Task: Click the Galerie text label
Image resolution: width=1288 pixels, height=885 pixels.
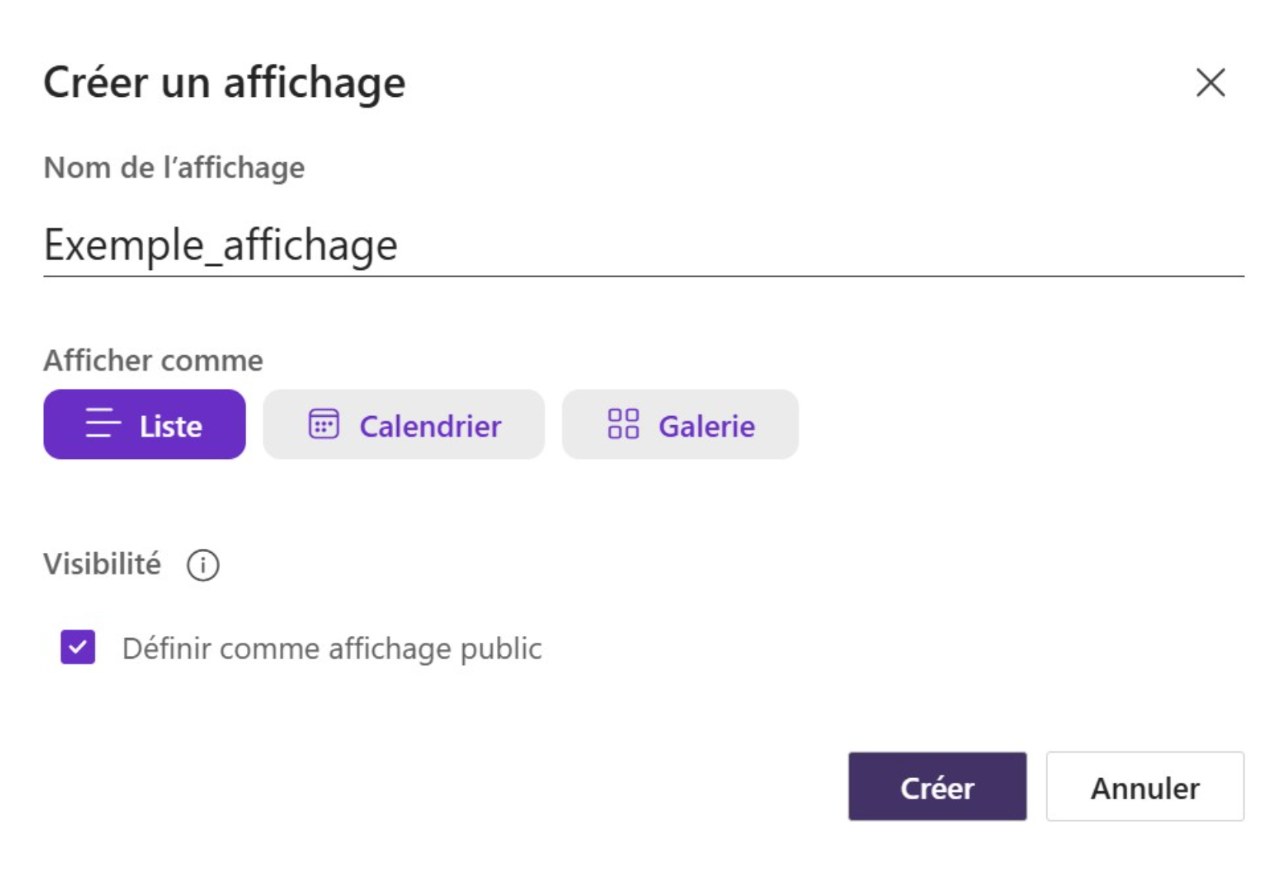Action: pos(706,426)
